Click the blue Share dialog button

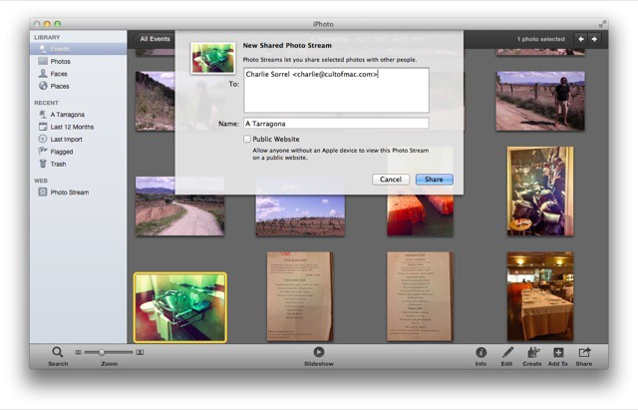(434, 180)
